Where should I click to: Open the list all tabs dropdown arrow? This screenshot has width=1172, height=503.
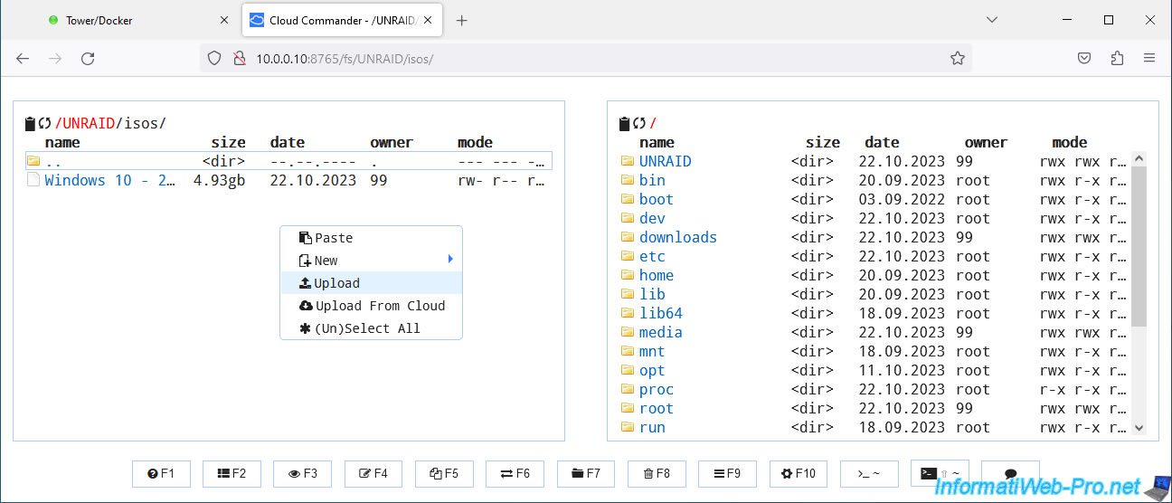pos(992,20)
